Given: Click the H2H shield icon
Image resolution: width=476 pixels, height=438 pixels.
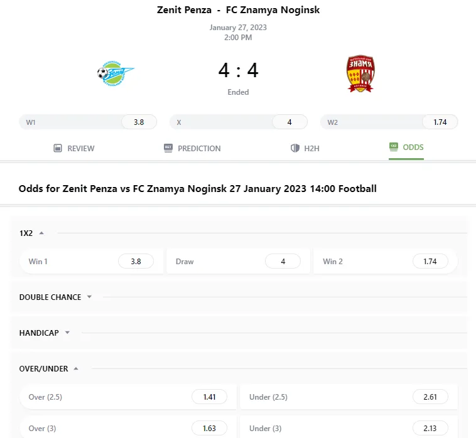Looking at the screenshot, I should 295,148.
